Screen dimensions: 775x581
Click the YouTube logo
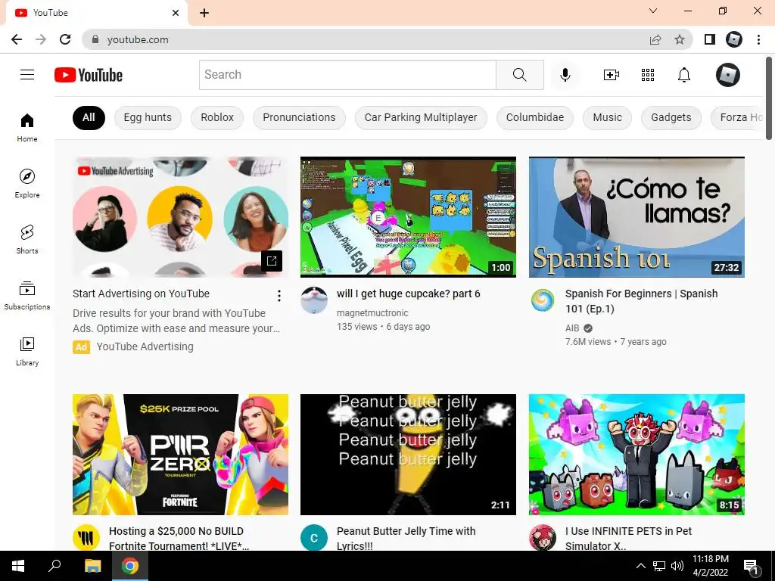pos(89,75)
